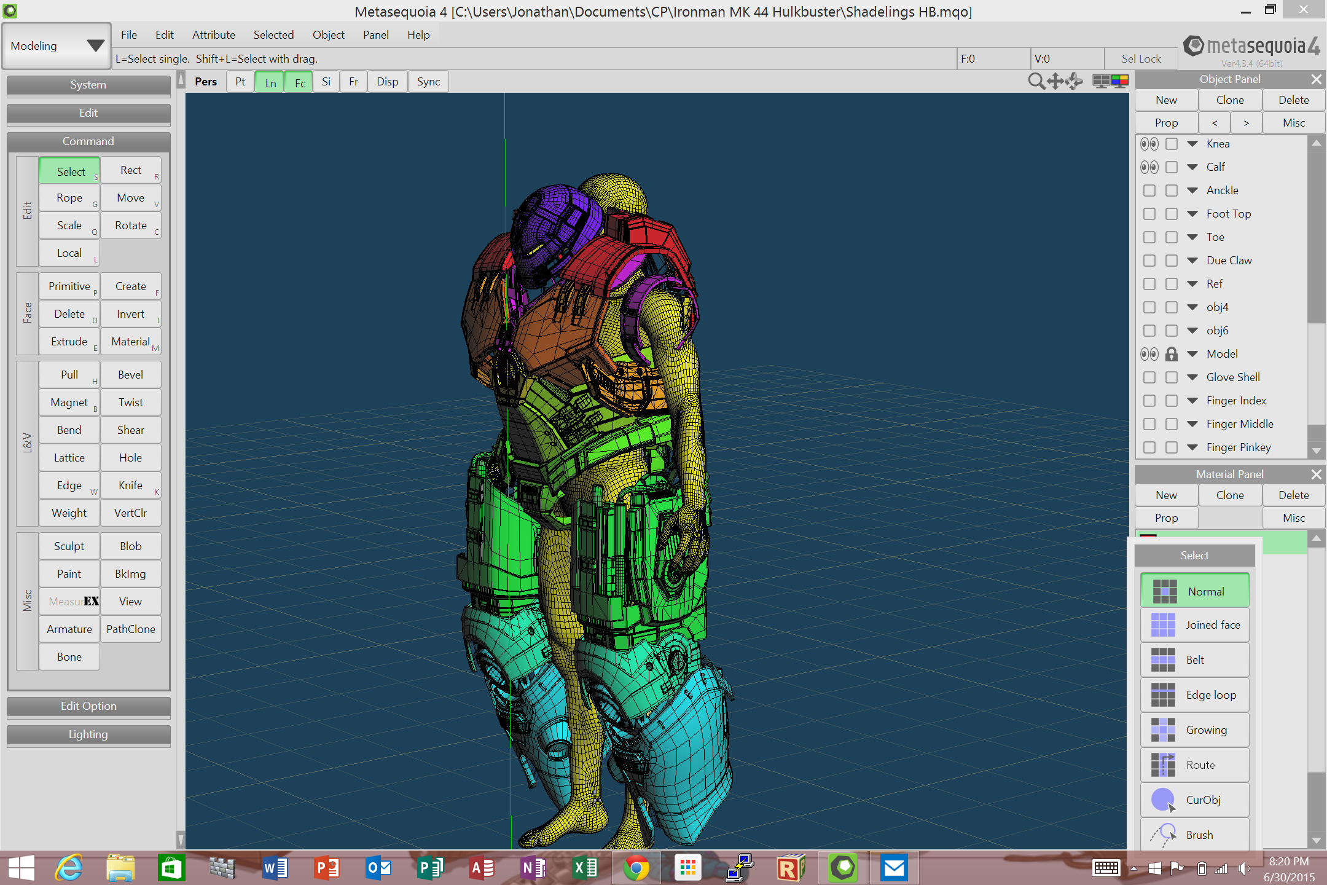Image resolution: width=1327 pixels, height=885 pixels.
Task: Open File Explorer from the taskbar
Action: coord(120,868)
